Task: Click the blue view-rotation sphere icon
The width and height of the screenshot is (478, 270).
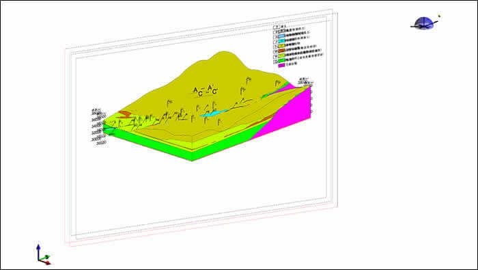Action: (x=424, y=23)
